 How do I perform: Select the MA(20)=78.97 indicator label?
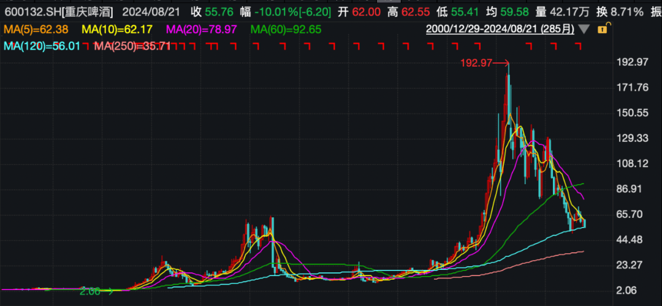coord(200,29)
